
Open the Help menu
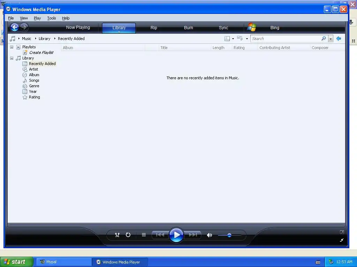(x=66, y=18)
